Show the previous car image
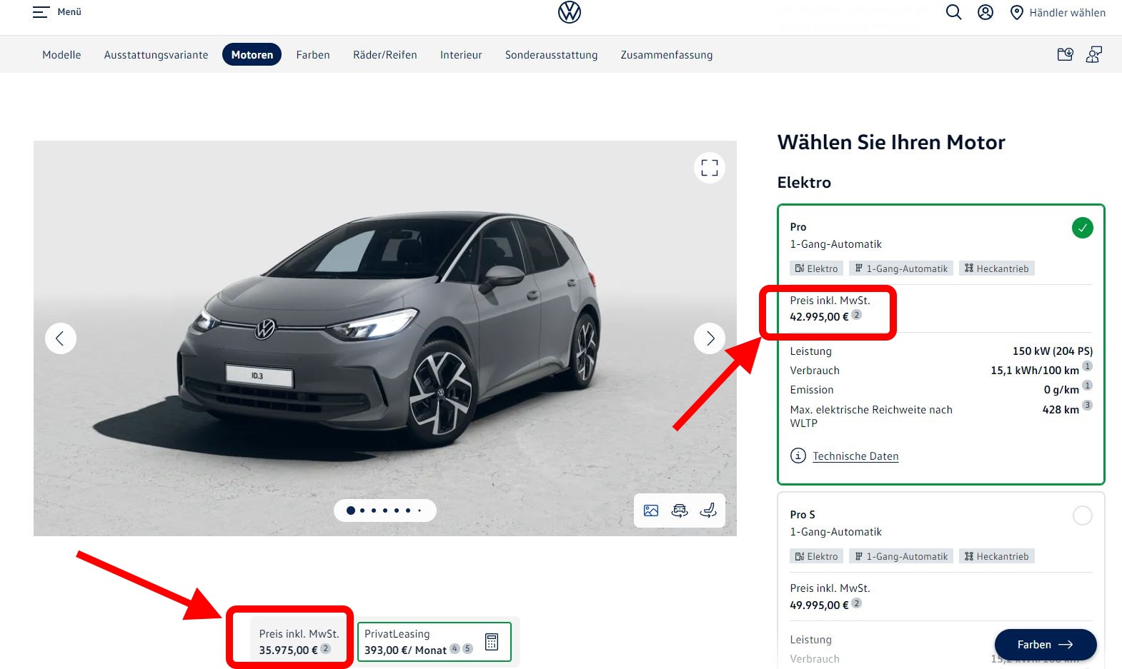The height and width of the screenshot is (669, 1122). (x=61, y=338)
